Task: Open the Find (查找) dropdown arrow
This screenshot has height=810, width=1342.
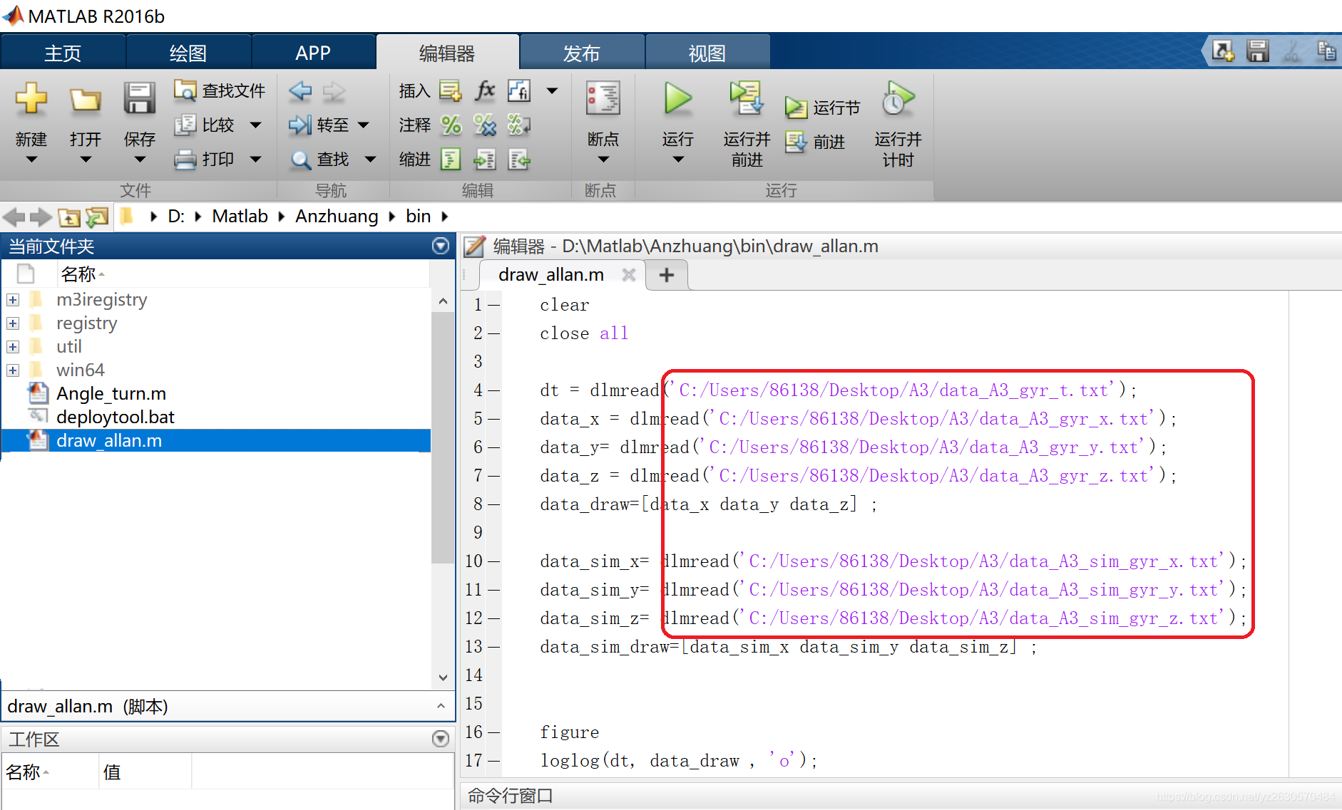Action: click(x=370, y=160)
